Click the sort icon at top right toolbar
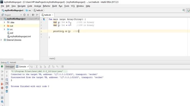 (x=184, y=10)
